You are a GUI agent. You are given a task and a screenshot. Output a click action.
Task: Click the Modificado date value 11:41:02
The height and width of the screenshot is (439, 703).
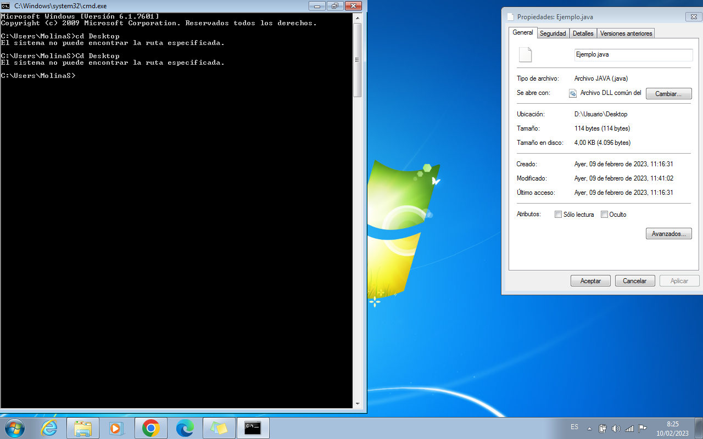(624, 178)
